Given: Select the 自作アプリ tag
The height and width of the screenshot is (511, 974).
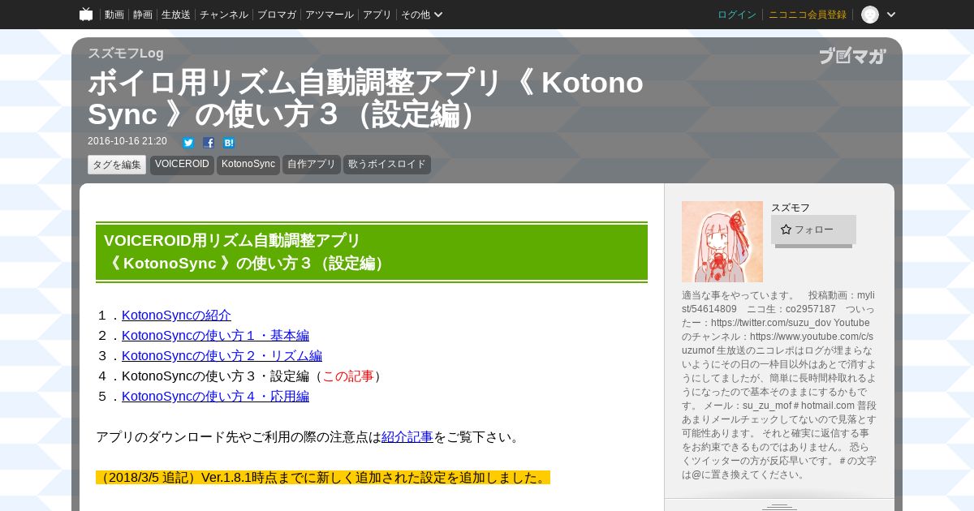Looking at the screenshot, I should click(312, 165).
